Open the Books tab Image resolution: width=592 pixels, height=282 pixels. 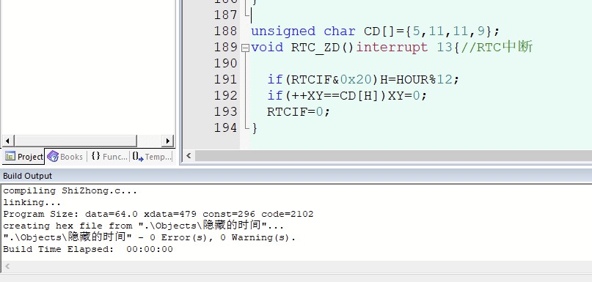click(65, 157)
